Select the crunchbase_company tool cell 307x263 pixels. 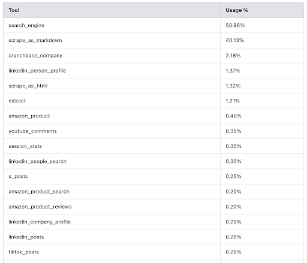point(112,56)
